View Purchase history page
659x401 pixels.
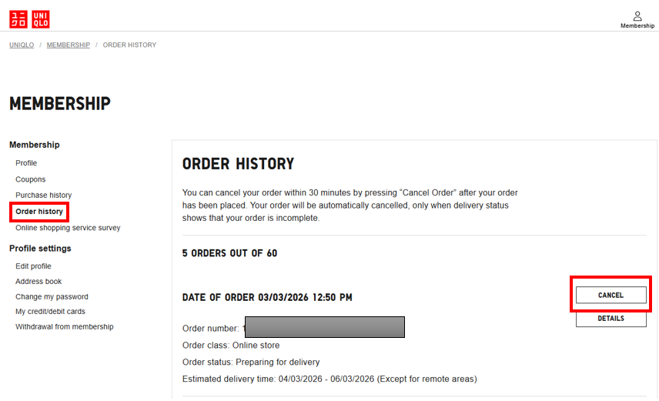[x=43, y=195]
